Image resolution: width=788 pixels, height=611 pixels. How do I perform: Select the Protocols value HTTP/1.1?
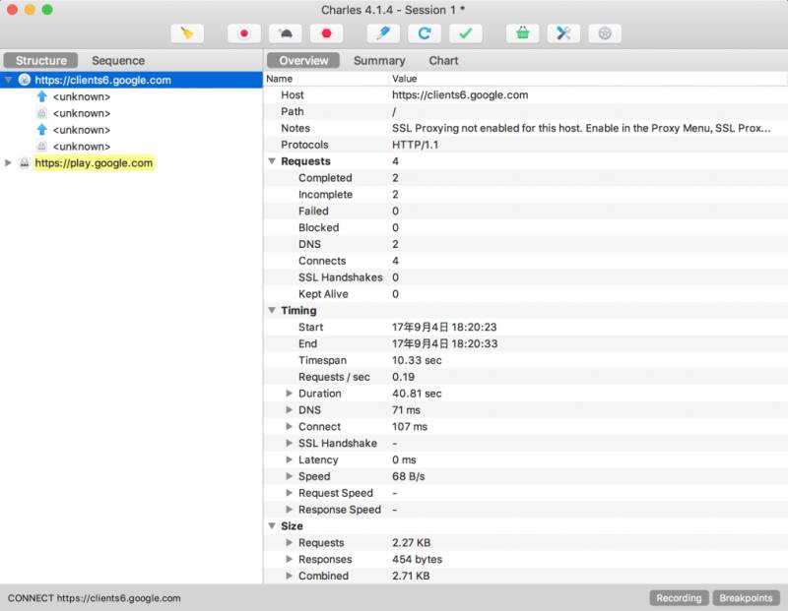pyautogui.click(x=415, y=145)
